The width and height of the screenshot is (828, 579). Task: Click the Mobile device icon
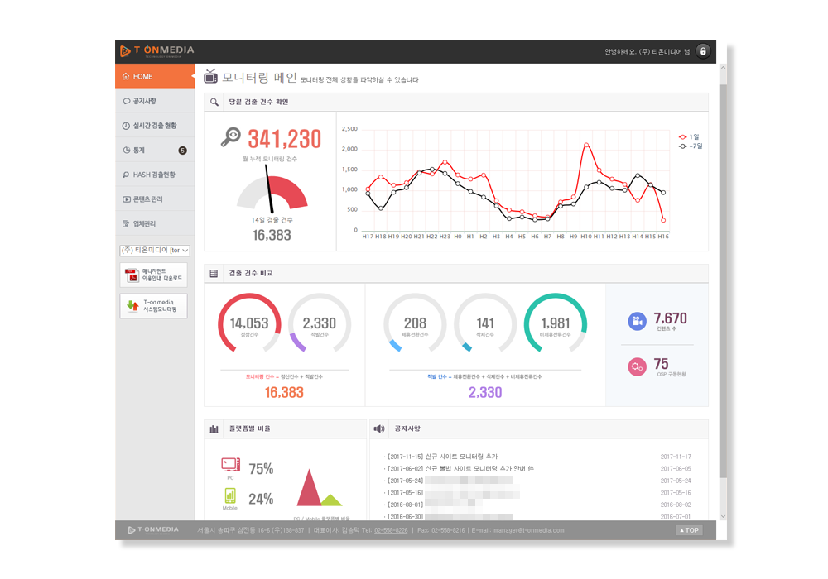(230, 495)
